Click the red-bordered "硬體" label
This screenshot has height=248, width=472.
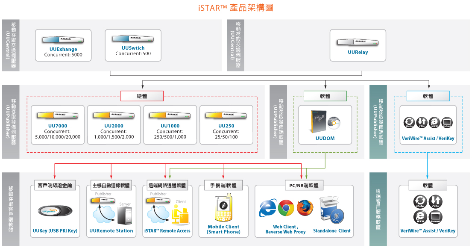(142, 96)
